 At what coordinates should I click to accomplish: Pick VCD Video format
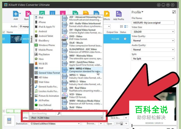(x=82, y=96)
